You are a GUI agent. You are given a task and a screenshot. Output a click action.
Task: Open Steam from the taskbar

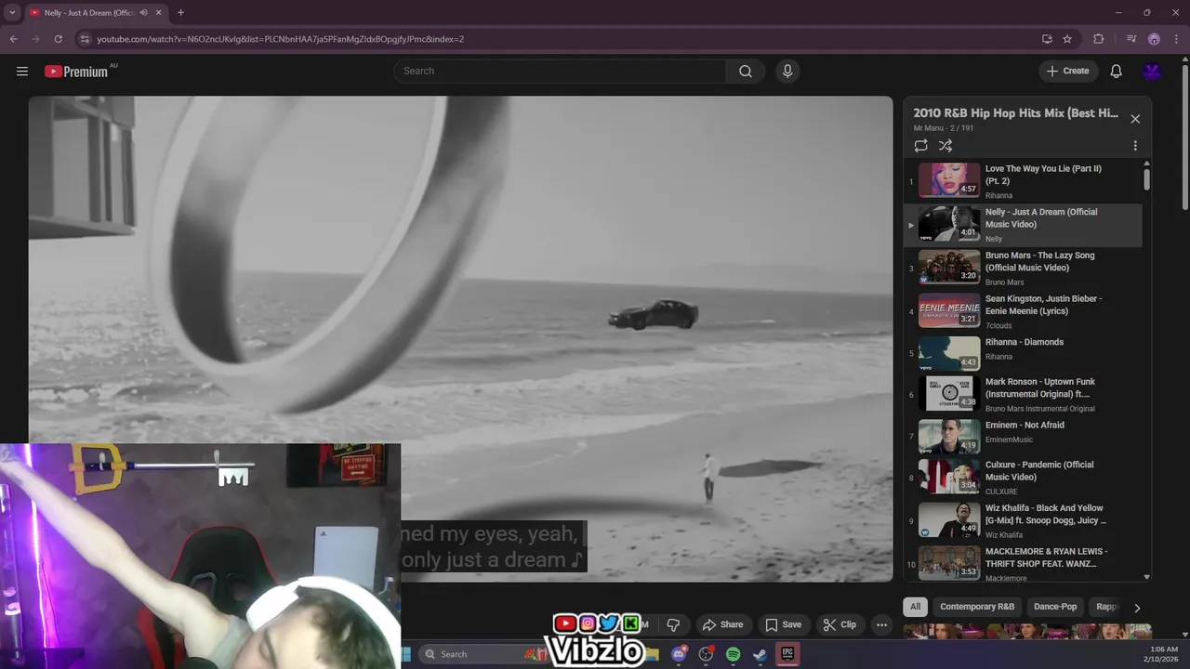tap(760, 654)
